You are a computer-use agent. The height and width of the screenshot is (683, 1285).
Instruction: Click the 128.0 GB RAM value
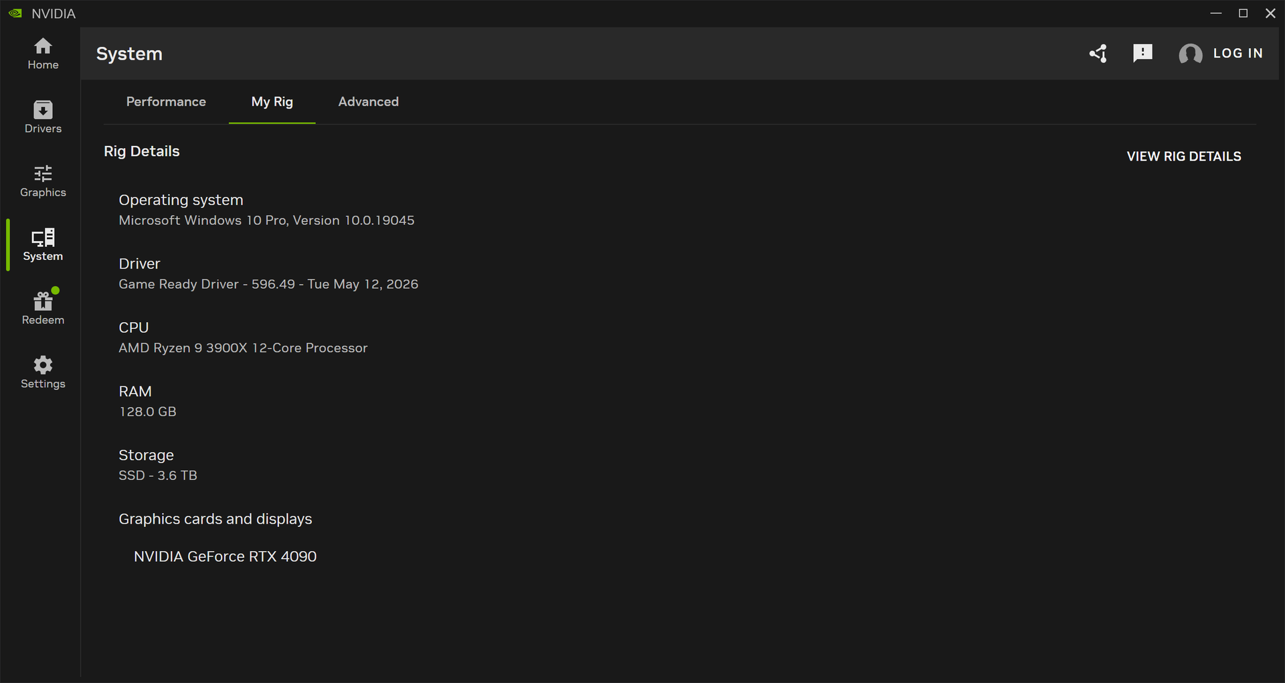(147, 412)
